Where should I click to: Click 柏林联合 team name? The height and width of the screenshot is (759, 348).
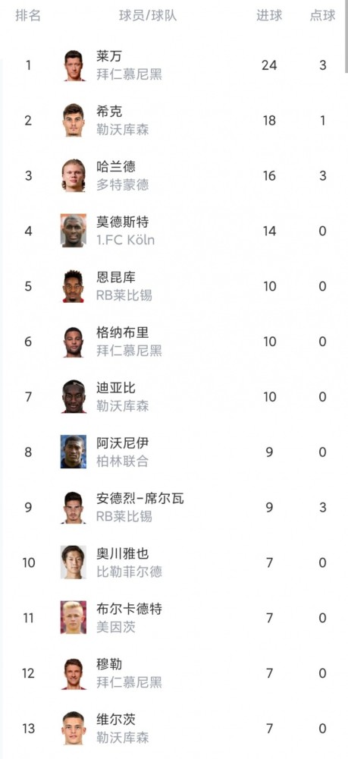pyautogui.click(x=122, y=461)
